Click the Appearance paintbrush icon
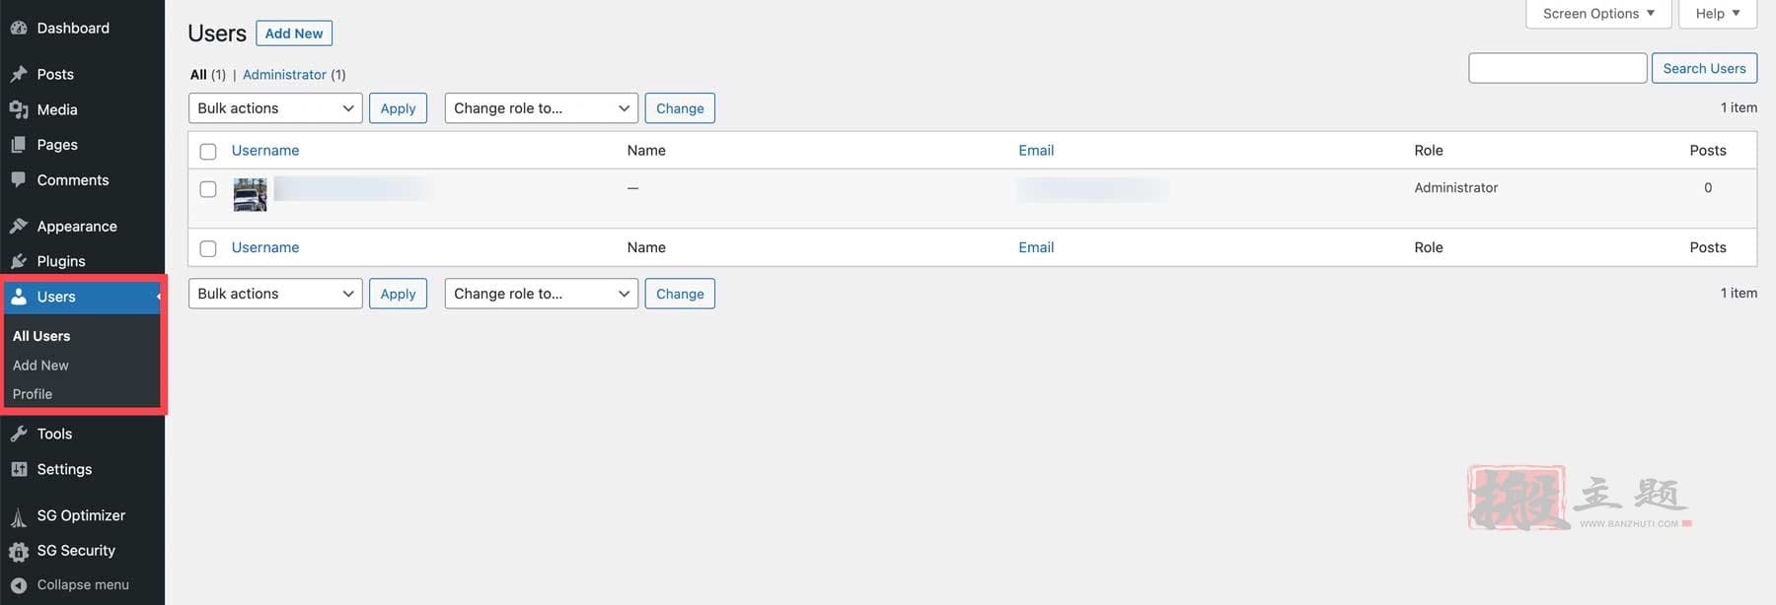 pos(19,226)
